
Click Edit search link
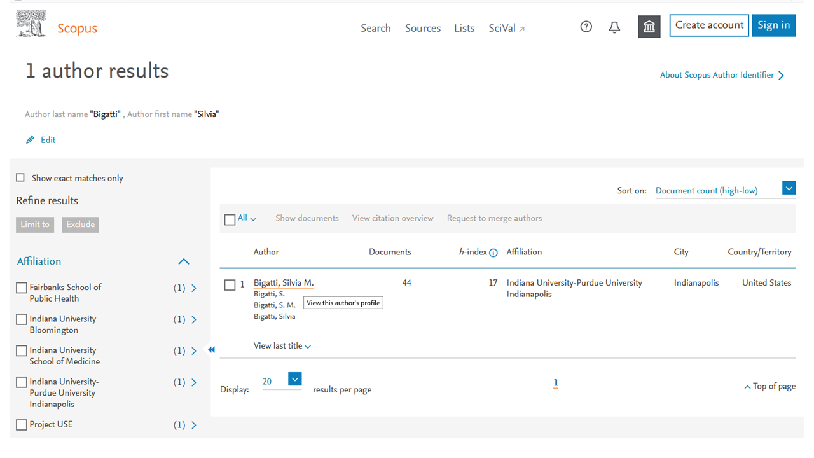click(x=48, y=140)
